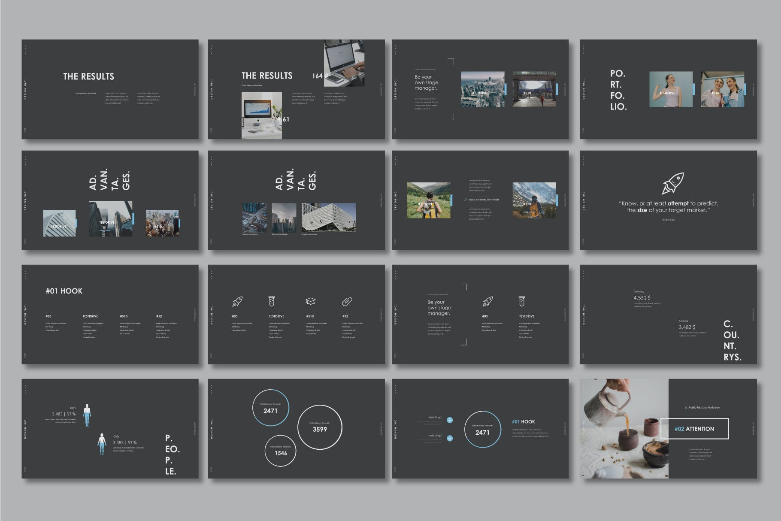Select the male figure icon beside Boys

click(87, 415)
